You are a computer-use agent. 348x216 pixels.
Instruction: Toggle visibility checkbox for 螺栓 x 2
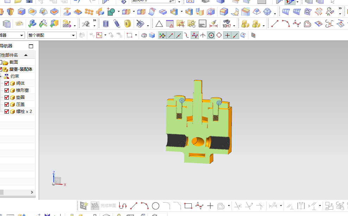coord(7,112)
